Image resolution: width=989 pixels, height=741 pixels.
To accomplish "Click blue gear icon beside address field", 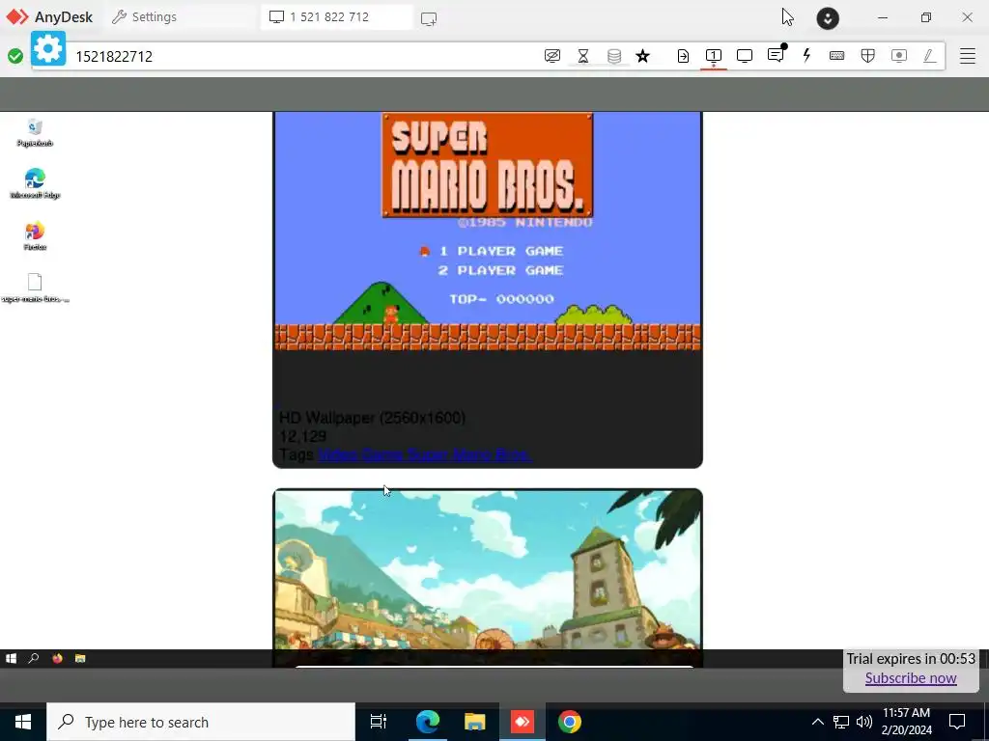I will 48,48.
